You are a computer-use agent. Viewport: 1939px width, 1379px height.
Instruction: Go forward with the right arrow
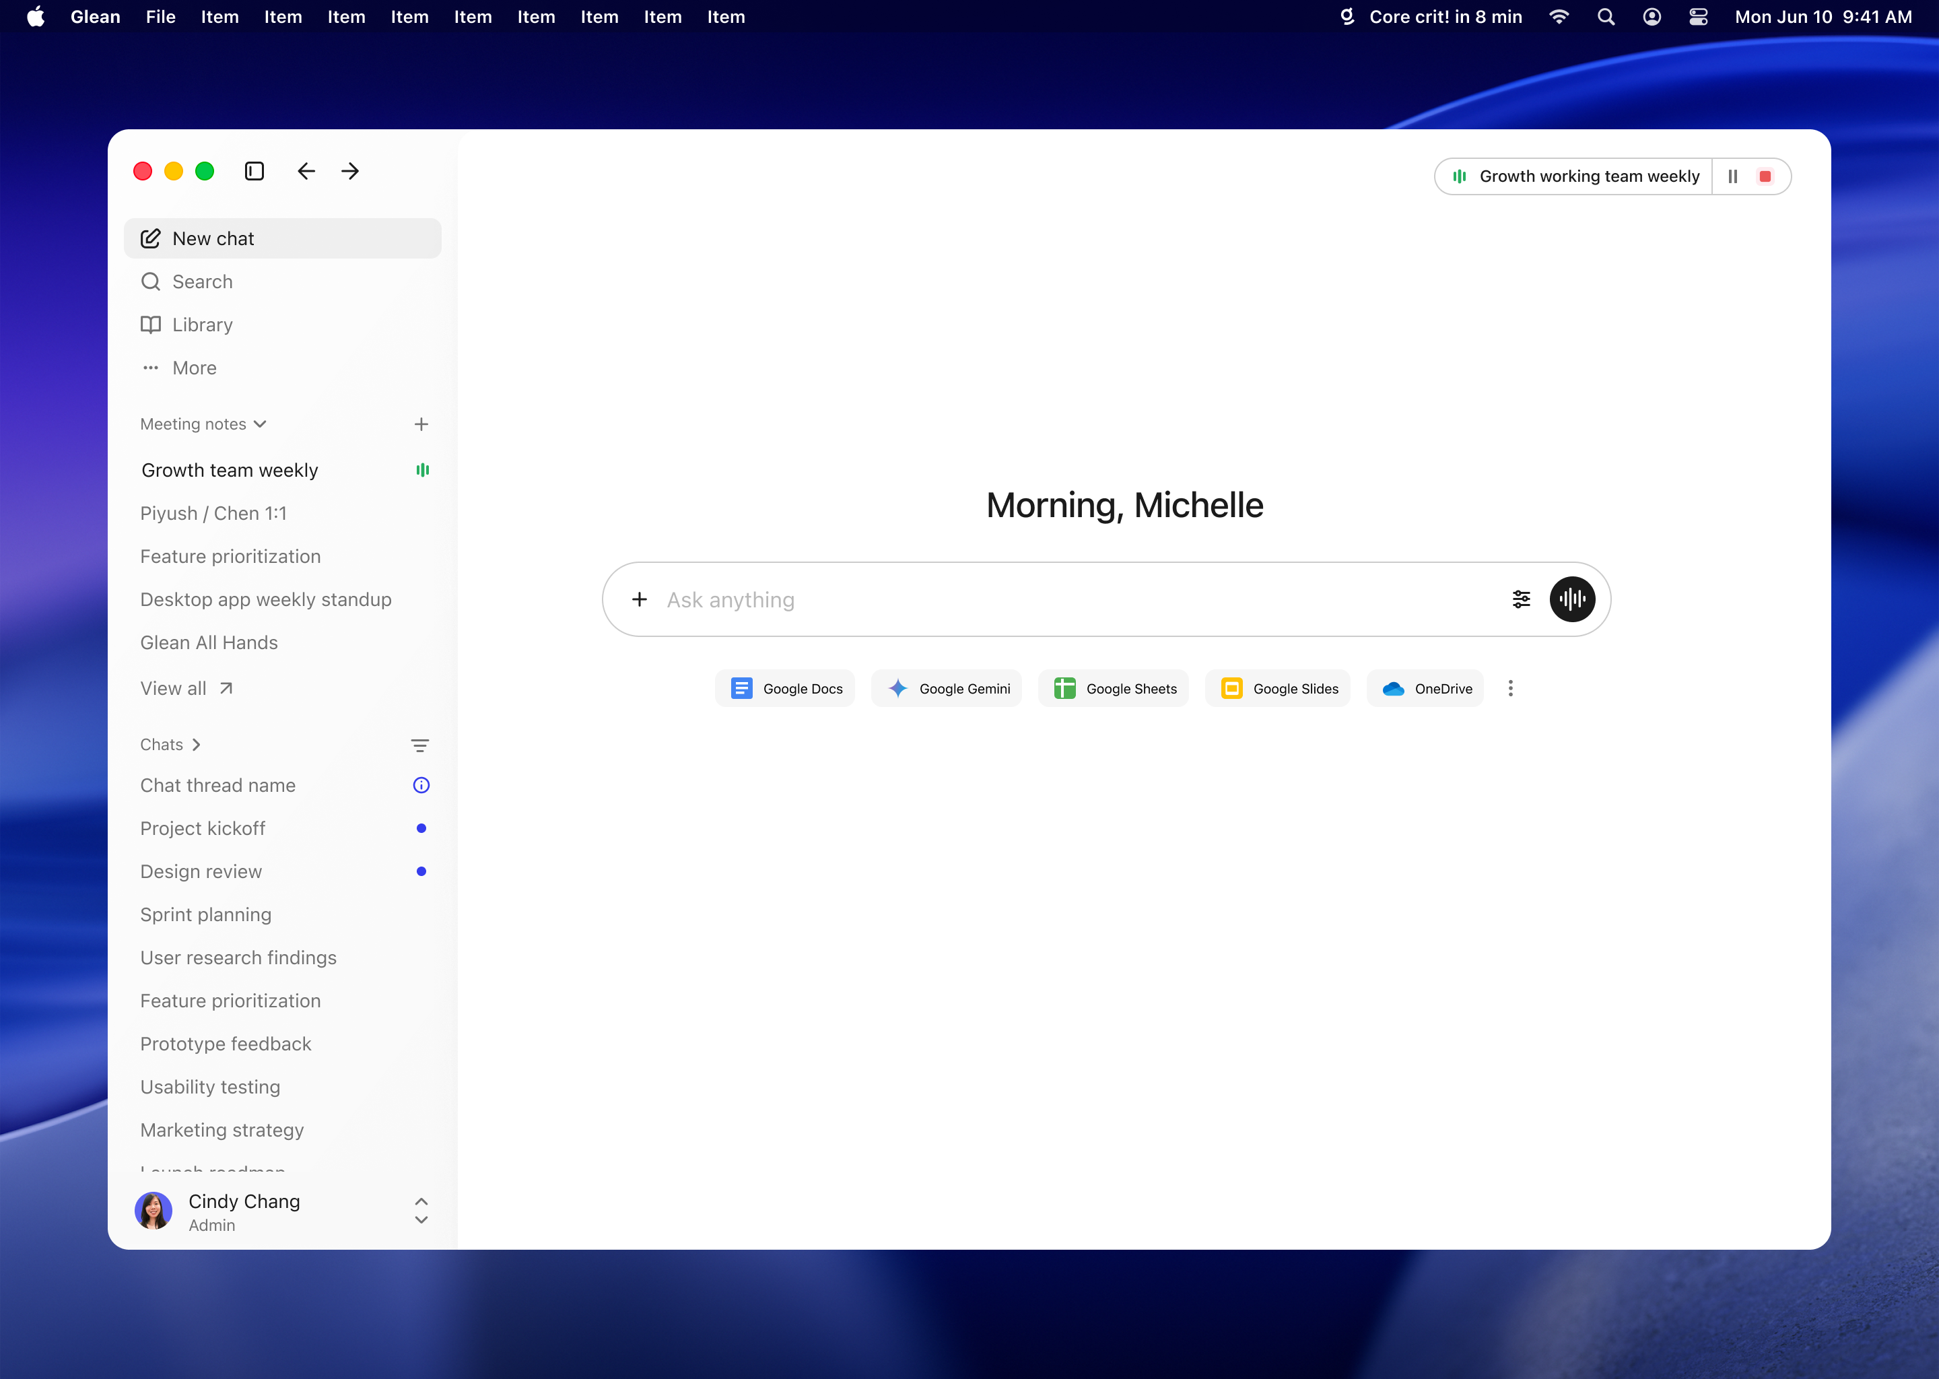(350, 170)
